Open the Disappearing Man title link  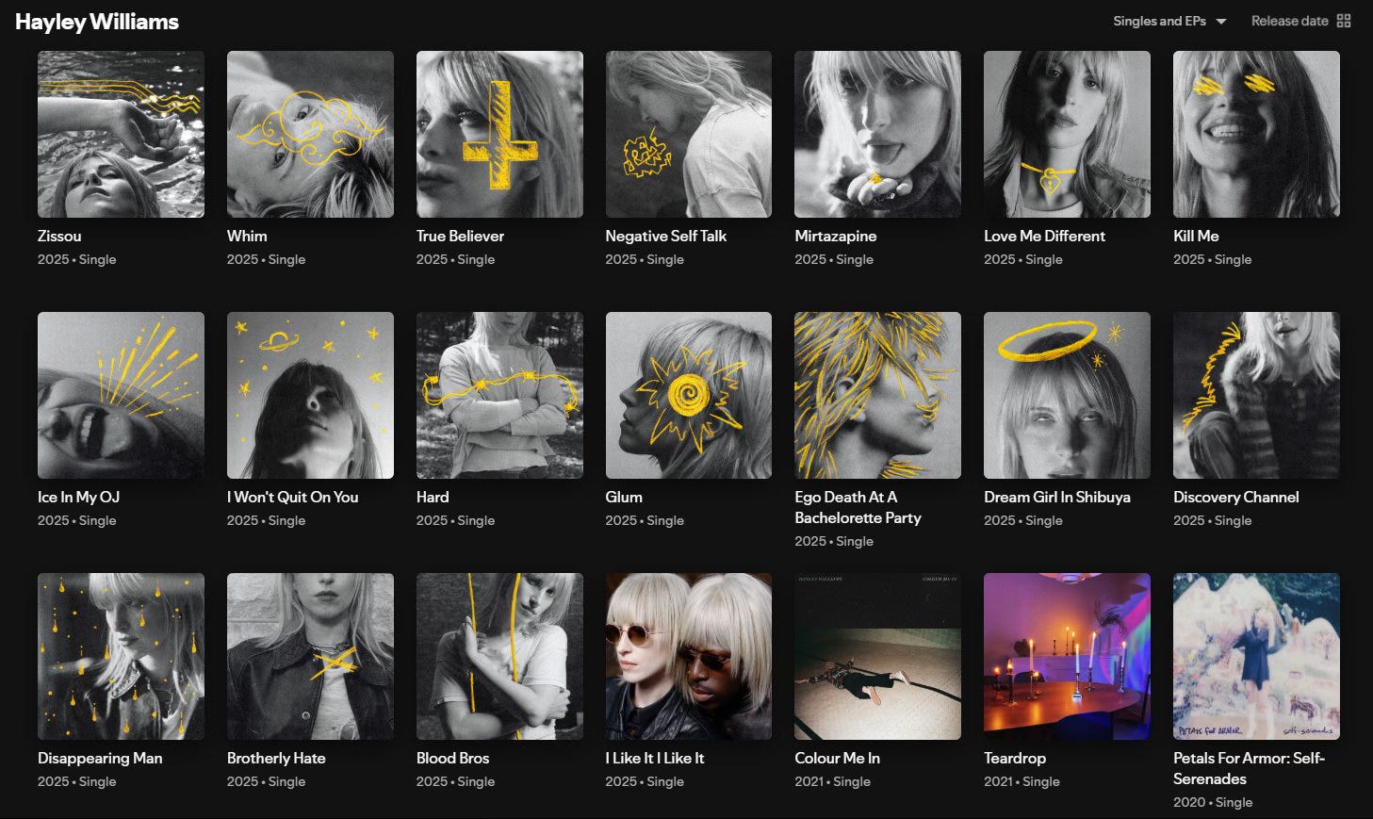tap(100, 758)
